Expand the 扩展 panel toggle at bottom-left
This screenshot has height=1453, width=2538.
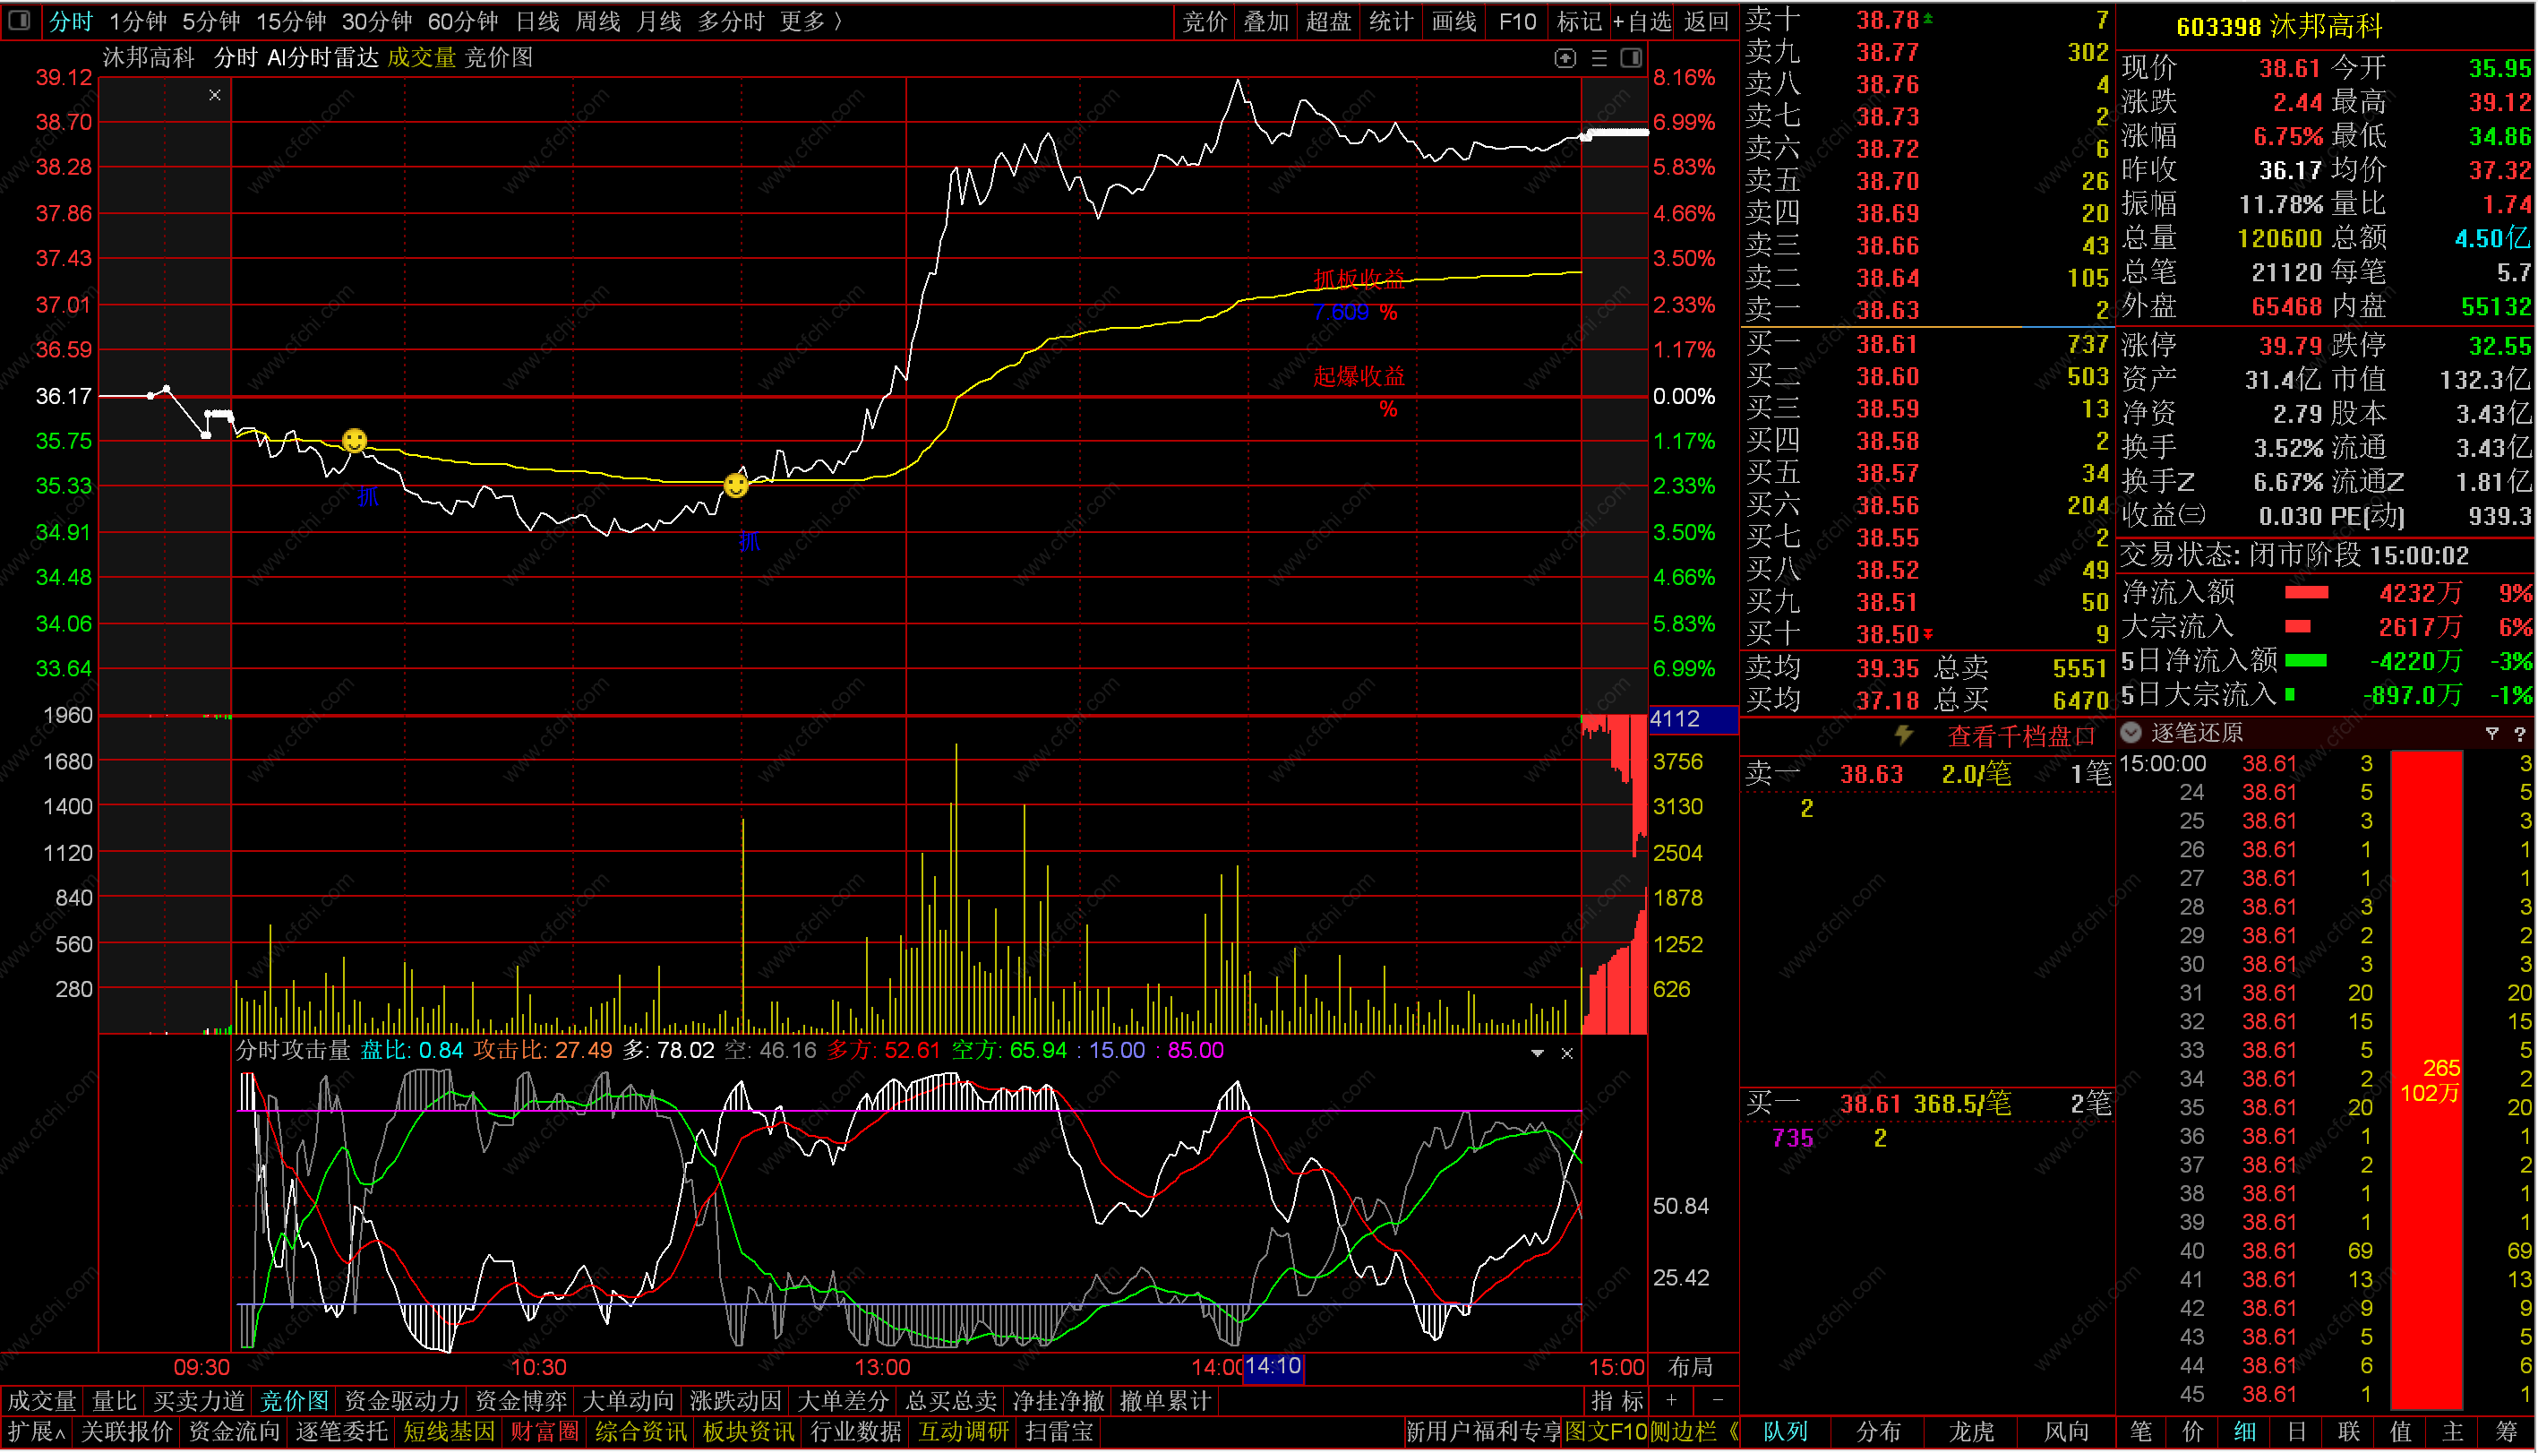click(x=36, y=1433)
